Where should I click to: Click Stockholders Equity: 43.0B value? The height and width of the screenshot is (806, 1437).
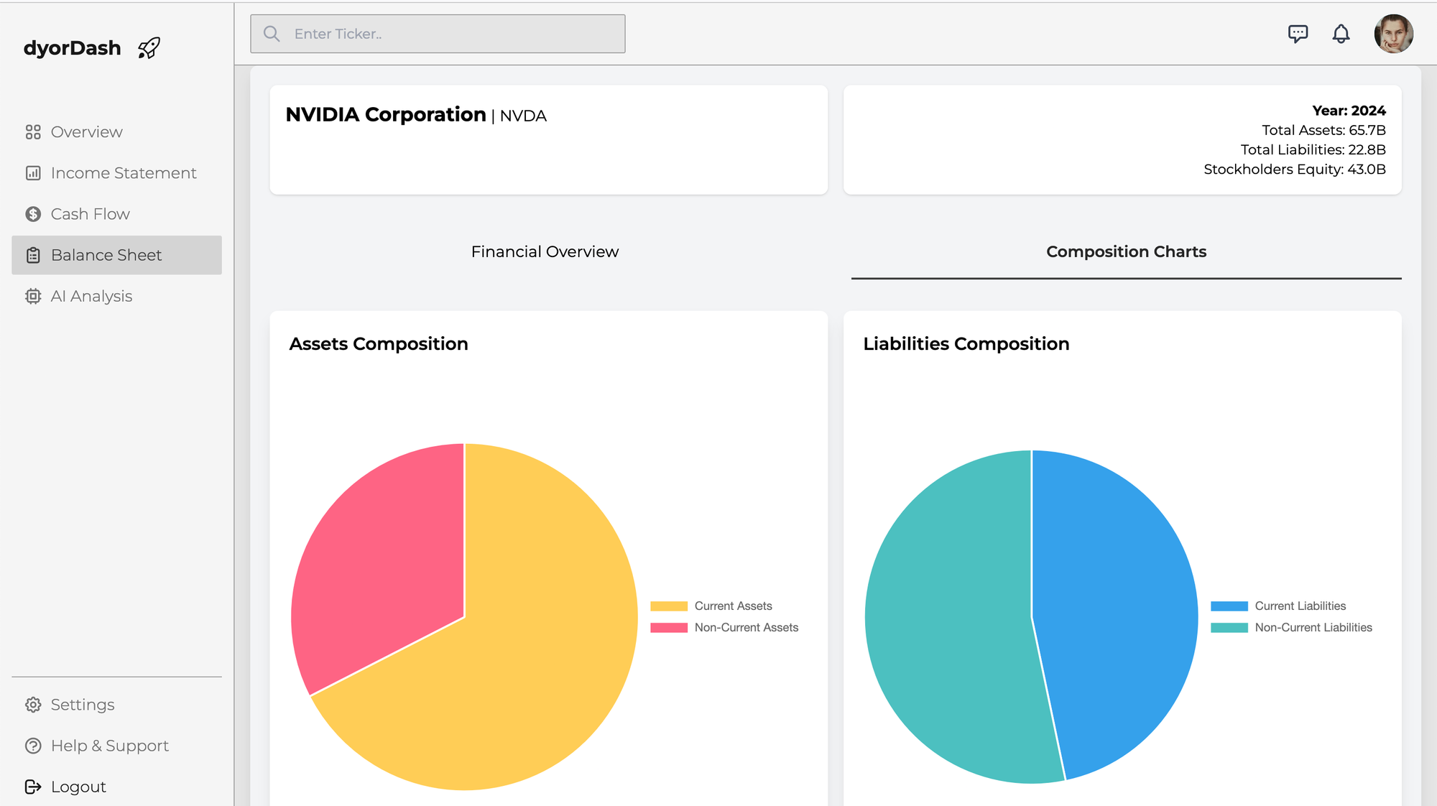[1295, 170]
